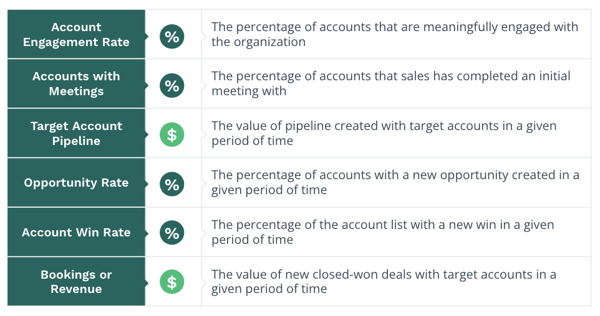Click the pipeline created with target accounts text
The height and width of the screenshot is (316, 600).
pos(384,133)
